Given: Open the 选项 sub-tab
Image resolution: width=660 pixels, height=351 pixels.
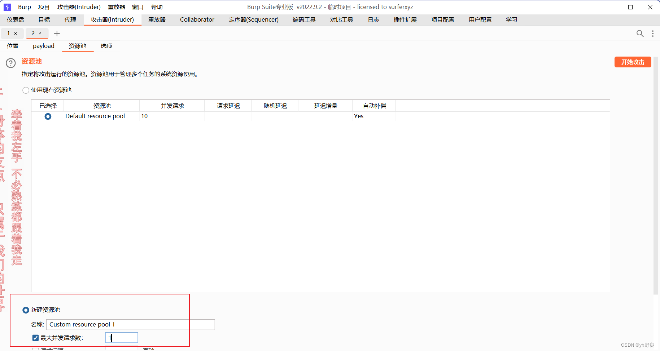Looking at the screenshot, I should (106, 46).
